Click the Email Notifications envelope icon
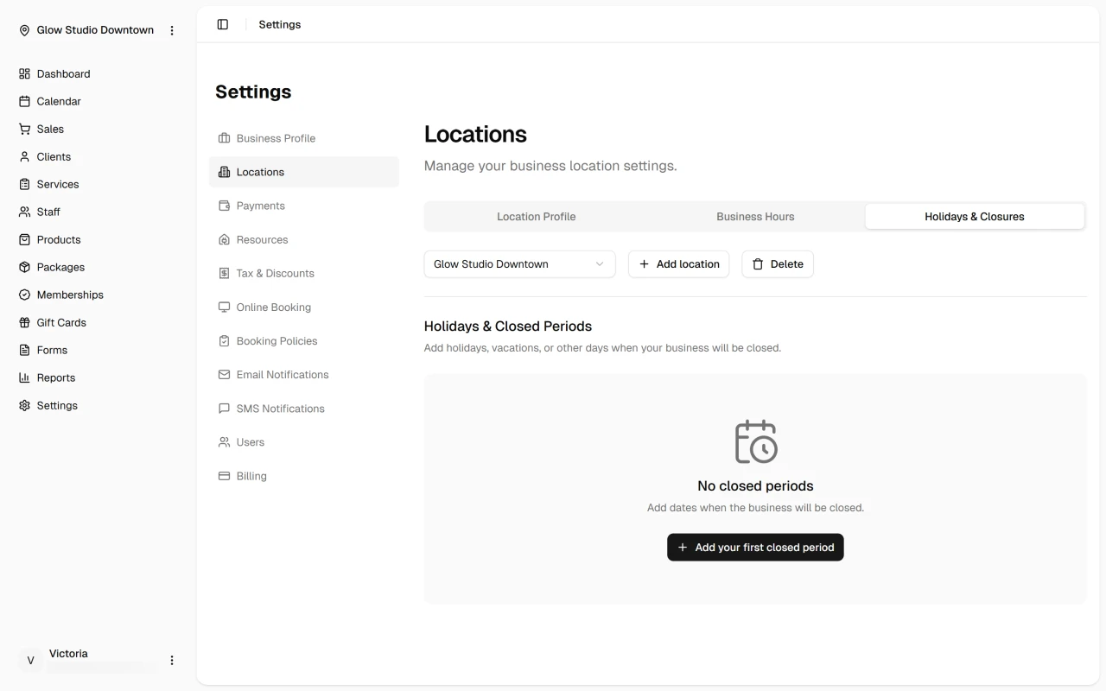 tap(224, 374)
